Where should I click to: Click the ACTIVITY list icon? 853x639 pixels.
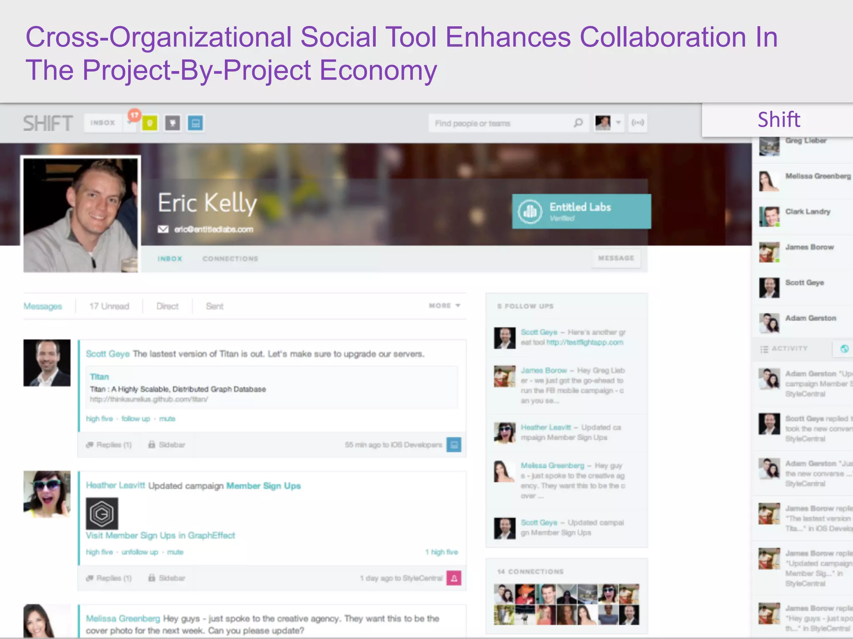point(764,349)
